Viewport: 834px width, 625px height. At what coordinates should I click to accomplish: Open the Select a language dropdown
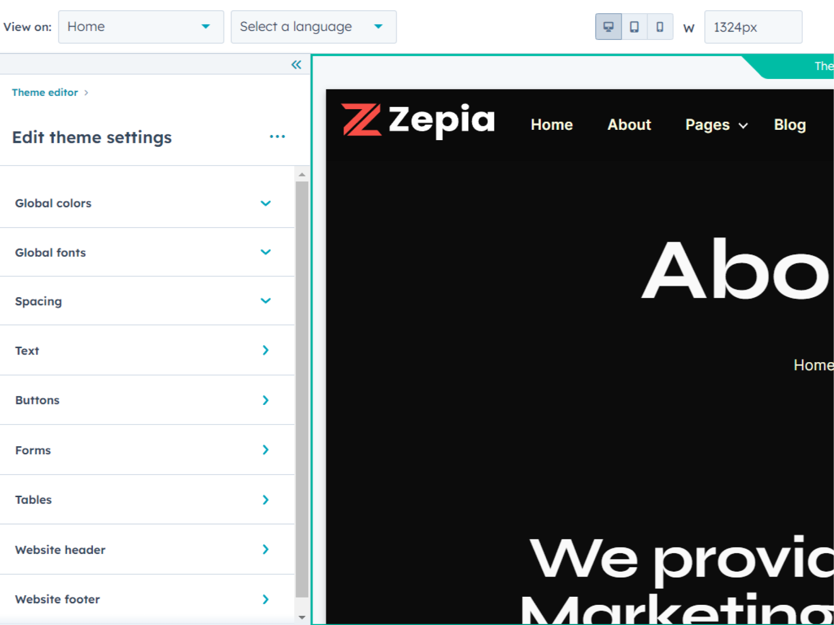click(313, 27)
